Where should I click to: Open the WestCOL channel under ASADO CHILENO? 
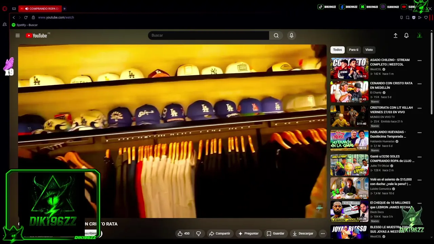(376, 69)
